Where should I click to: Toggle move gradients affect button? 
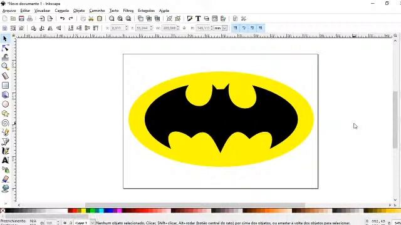click(252, 27)
